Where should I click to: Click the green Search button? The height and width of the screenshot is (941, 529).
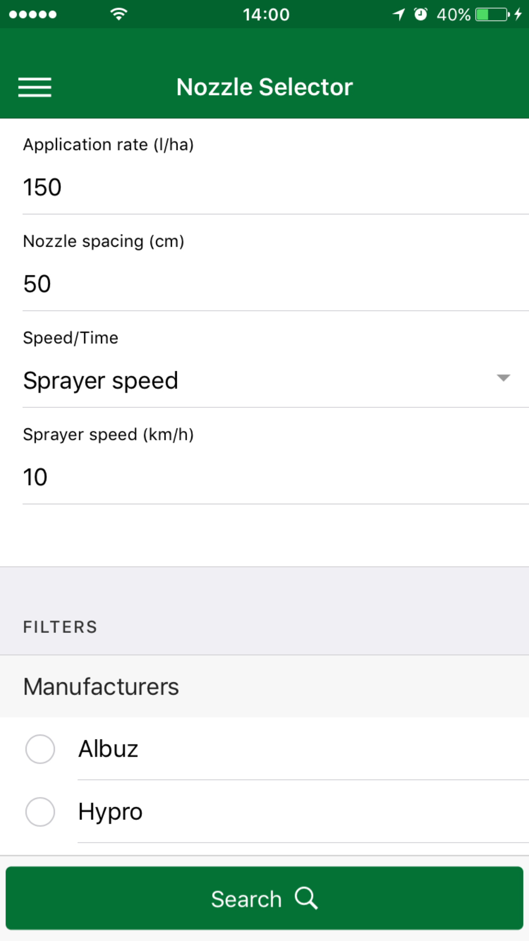[x=264, y=898]
